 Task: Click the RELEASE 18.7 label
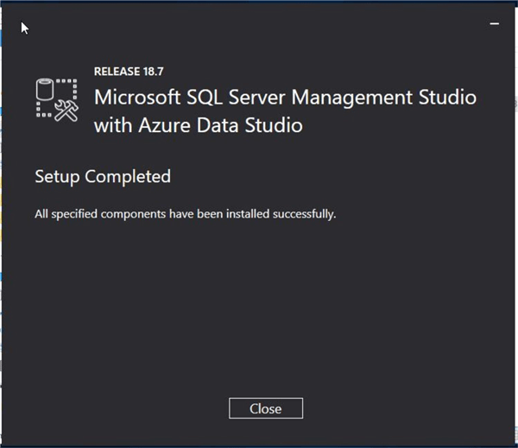click(129, 72)
